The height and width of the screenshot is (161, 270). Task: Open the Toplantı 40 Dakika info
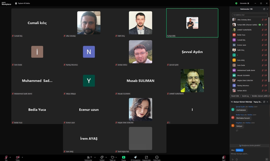coord(22,3)
